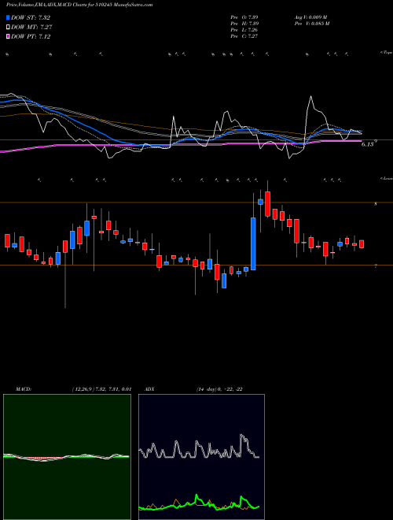Screen dimensions: 393x520
Task: Click the 'DOW ST: 7.32' legend label
Action: [x=31, y=17]
